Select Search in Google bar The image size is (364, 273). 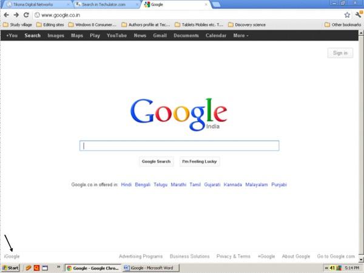point(33,36)
